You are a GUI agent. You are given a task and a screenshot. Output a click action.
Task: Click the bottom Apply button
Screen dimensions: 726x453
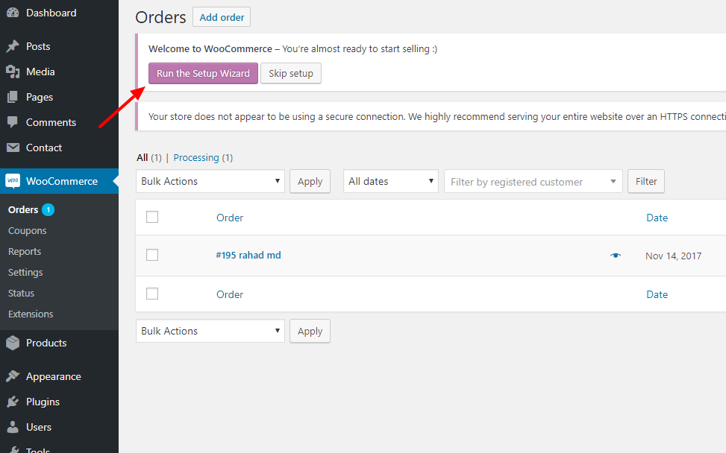310,331
